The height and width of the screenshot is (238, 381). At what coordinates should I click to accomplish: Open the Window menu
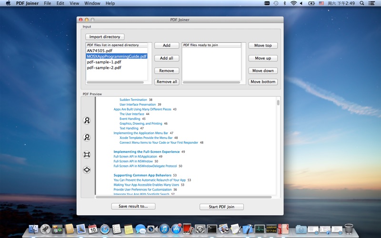[92, 3]
